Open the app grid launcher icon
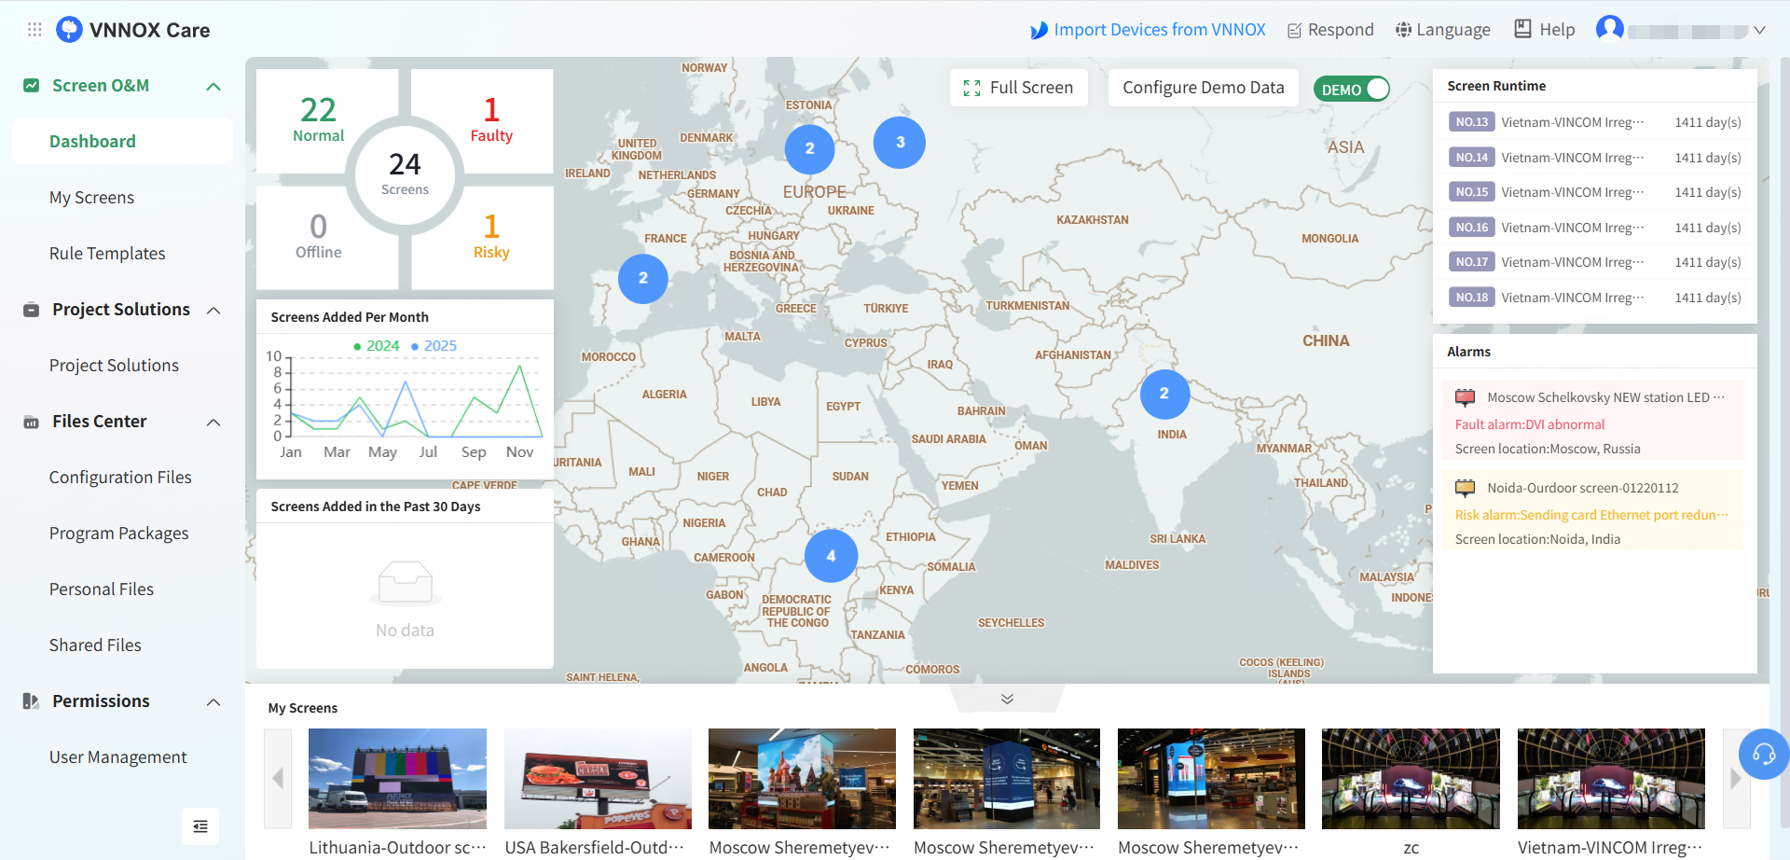 point(34,30)
